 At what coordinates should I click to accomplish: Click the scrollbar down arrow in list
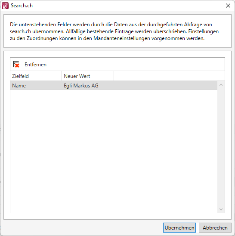pos(221,209)
